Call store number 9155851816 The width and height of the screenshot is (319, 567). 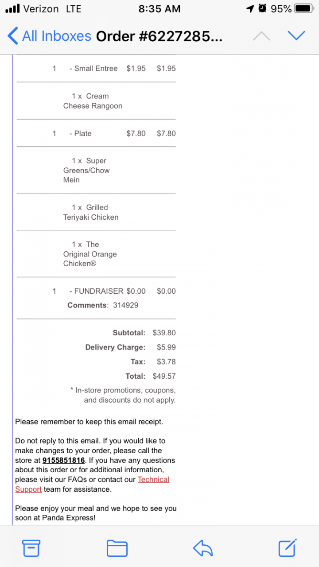[63, 460]
